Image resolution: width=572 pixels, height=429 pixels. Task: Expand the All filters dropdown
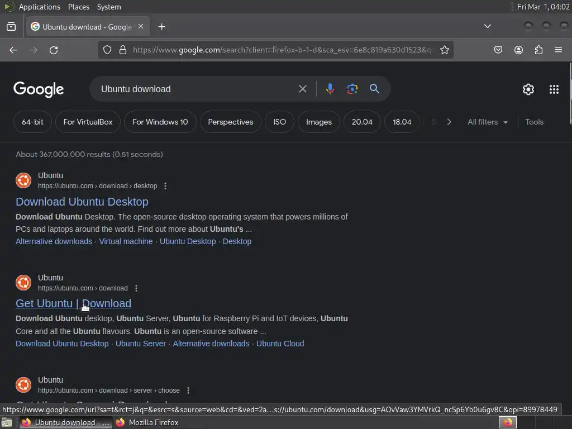[487, 122]
